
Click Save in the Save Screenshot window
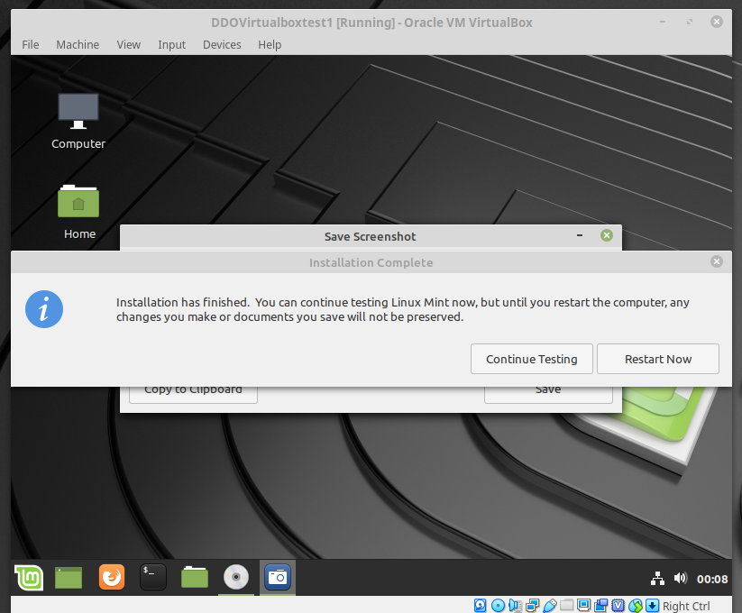click(548, 394)
